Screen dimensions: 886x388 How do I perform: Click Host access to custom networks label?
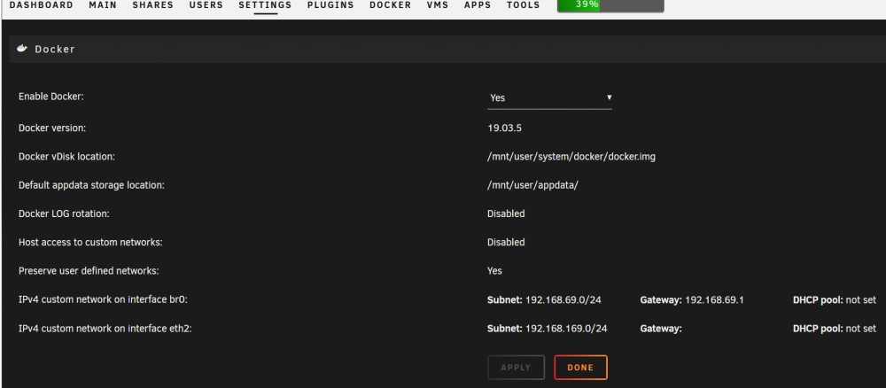(90, 243)
